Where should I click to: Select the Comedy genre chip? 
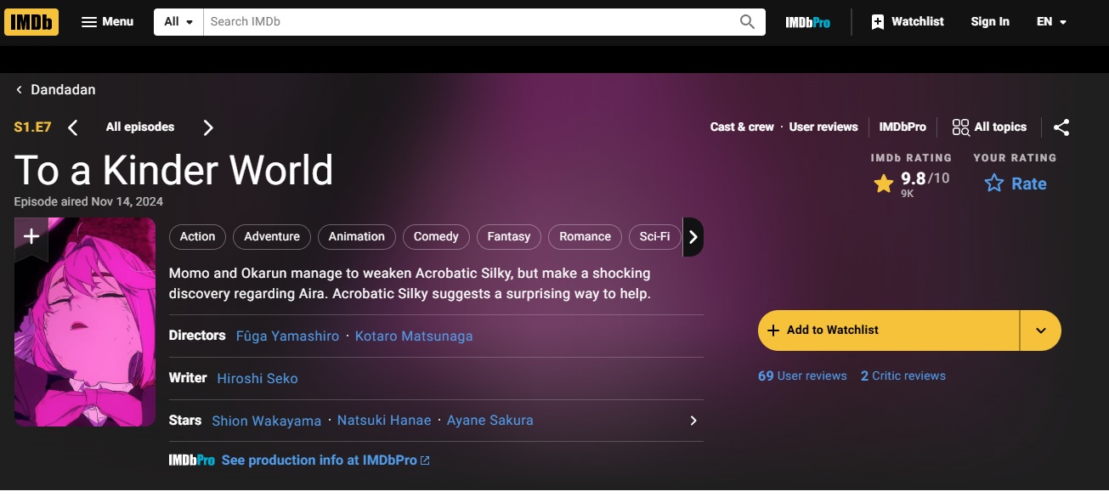click(436, 237)
